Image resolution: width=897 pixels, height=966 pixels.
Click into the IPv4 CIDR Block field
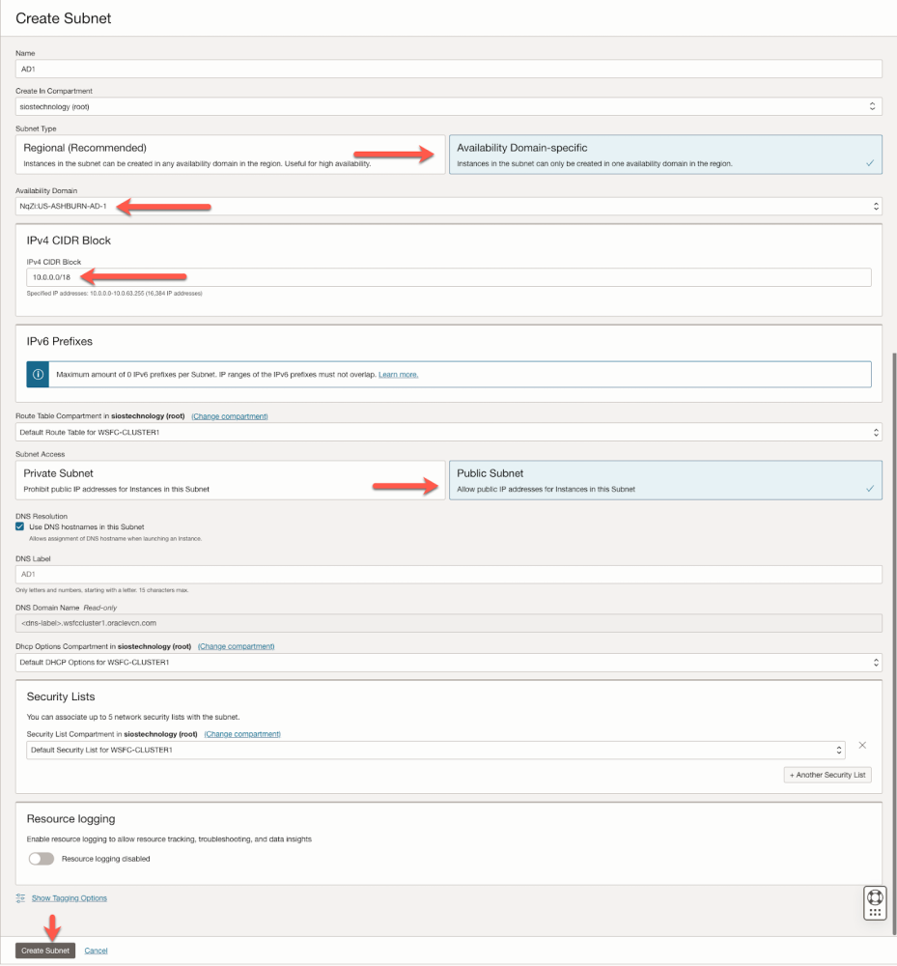[449, 277]
